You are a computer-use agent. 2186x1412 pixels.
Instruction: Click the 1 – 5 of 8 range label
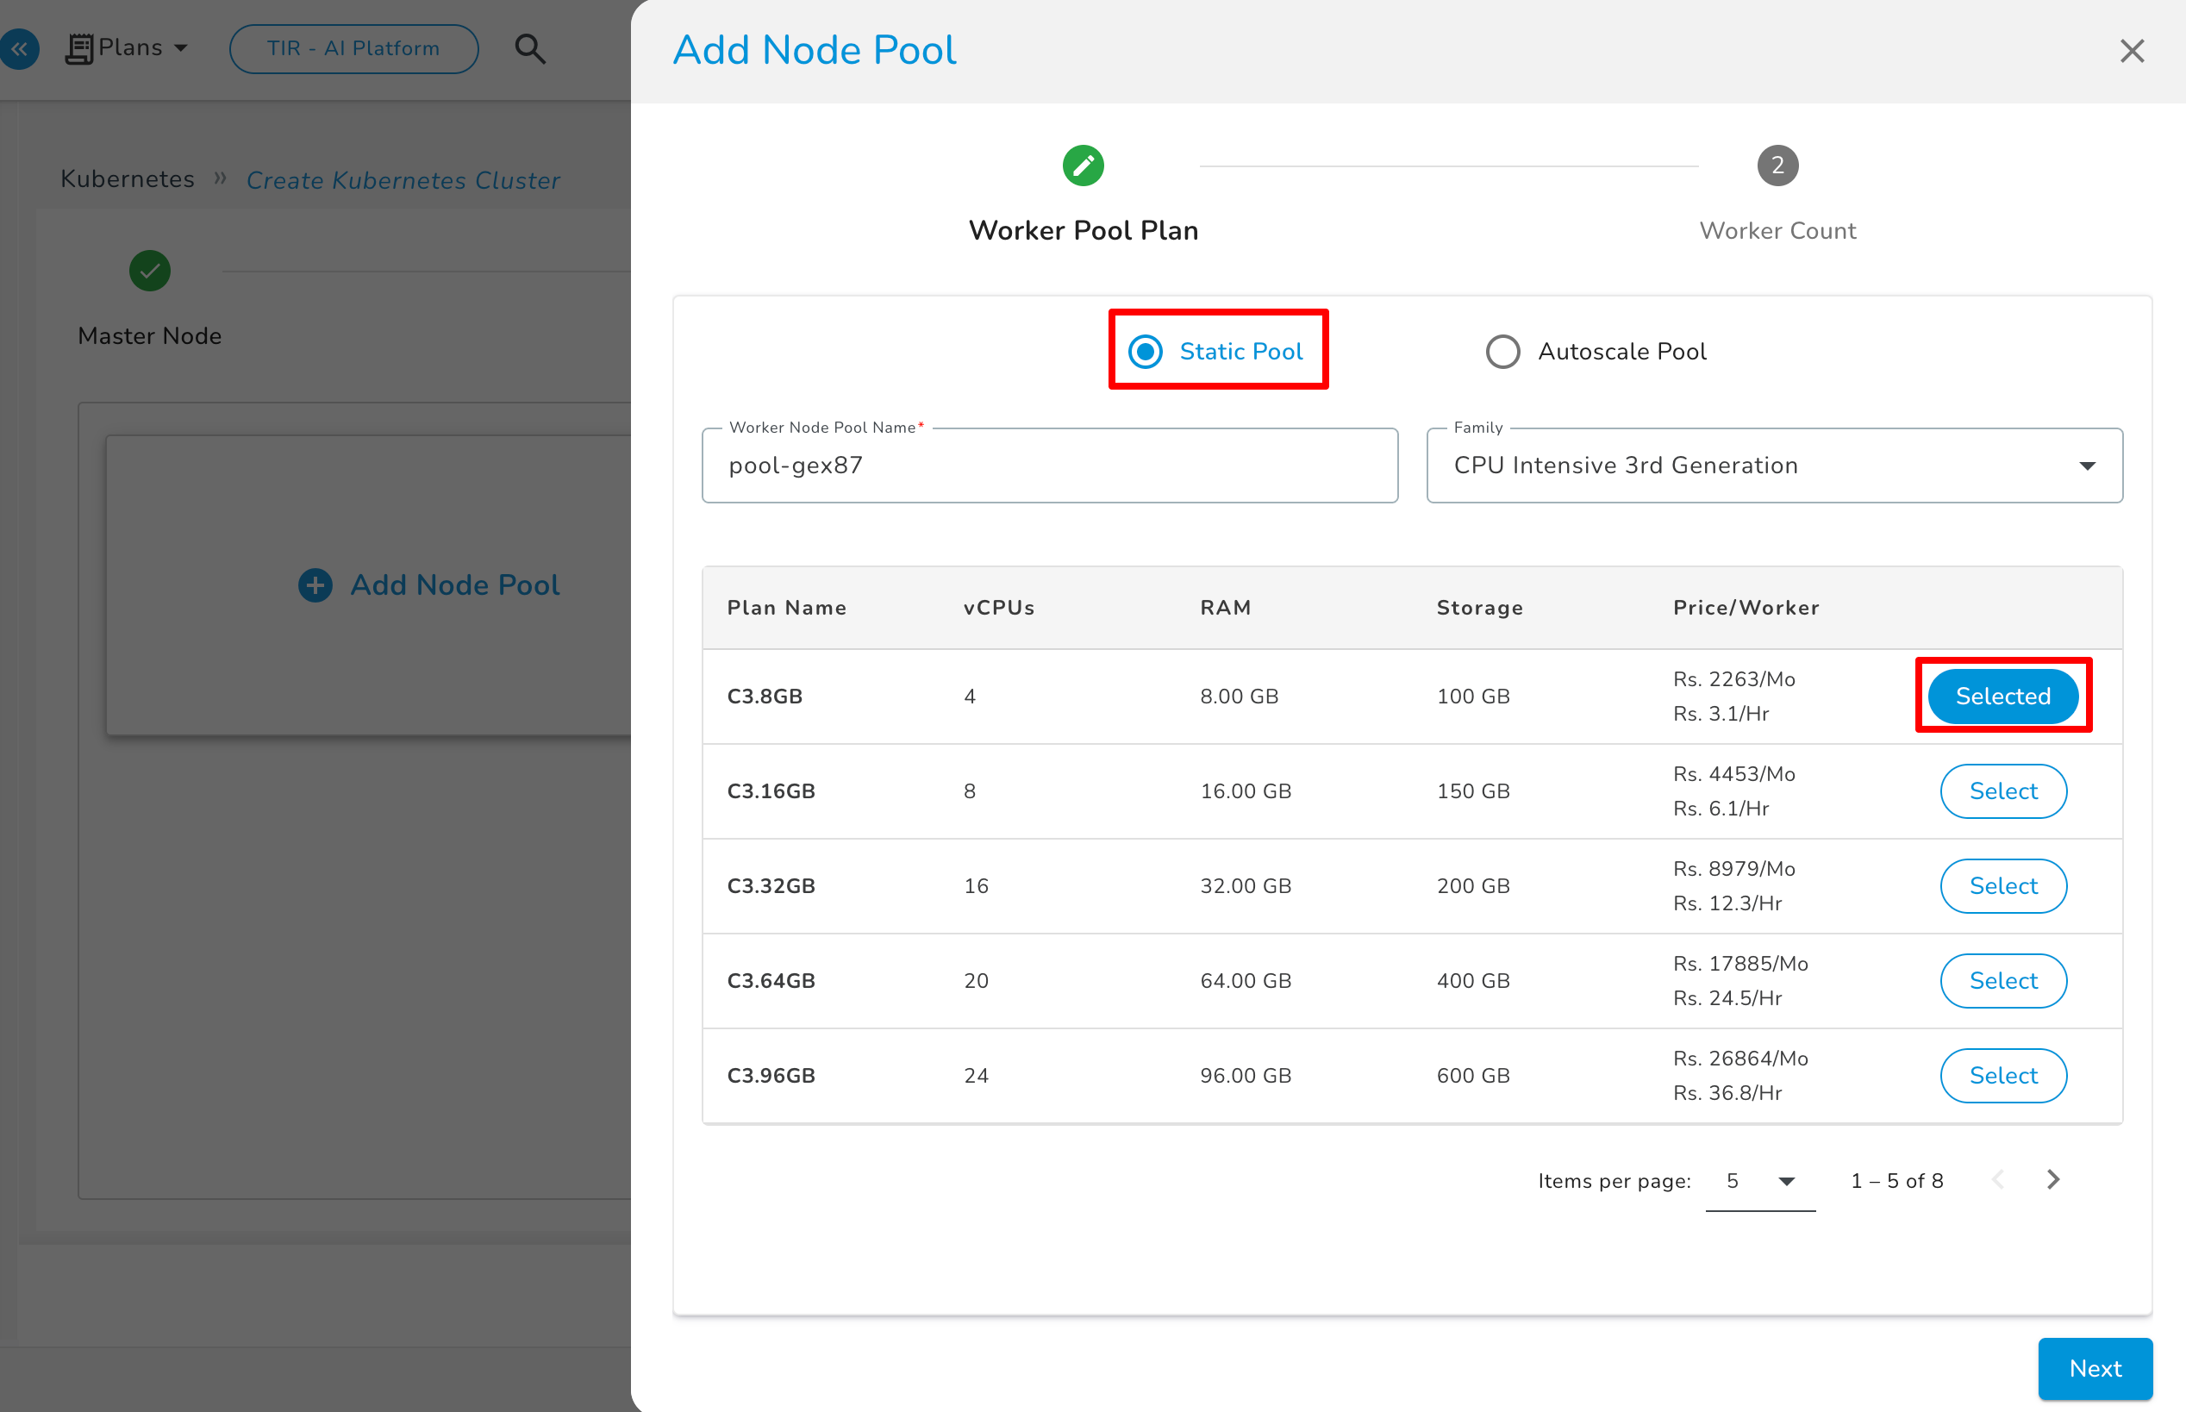pyautogui.click(x=1896, y=1181)
